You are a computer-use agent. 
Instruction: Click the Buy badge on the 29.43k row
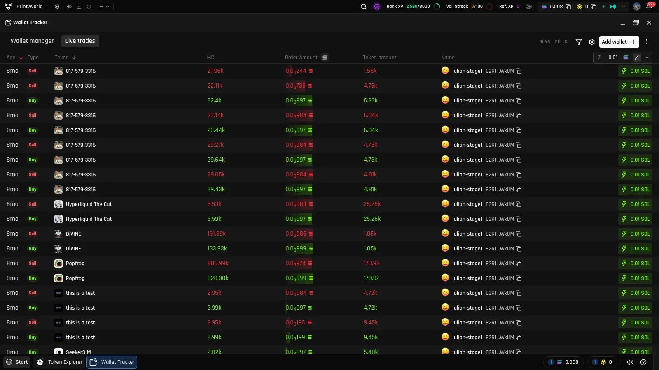click(33, 190)
